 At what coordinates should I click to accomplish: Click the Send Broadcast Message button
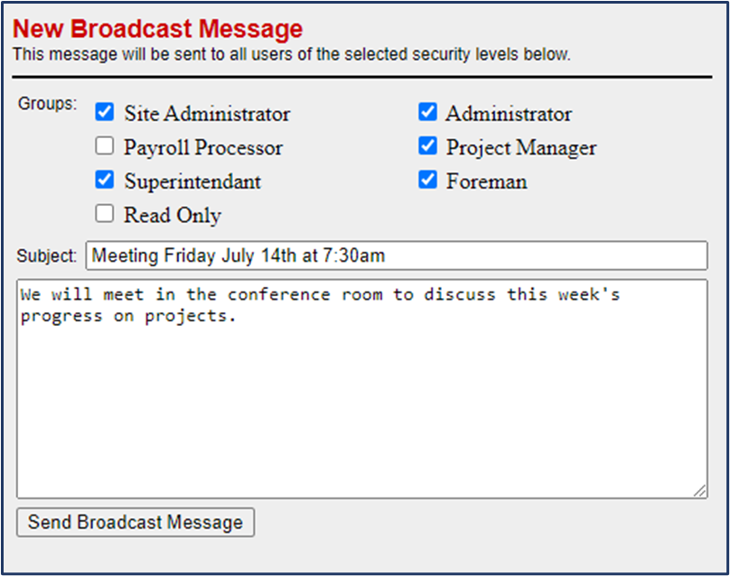point(135,522)
